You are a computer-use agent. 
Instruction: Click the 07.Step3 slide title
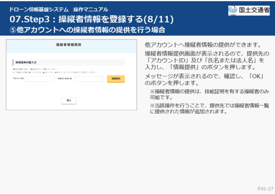pos(91,19)
